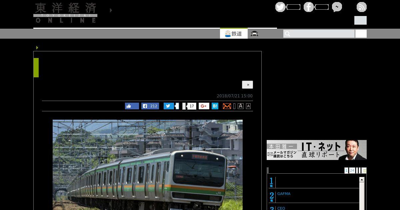Open the IT・ネット 直球リポート banner
The height and width of the screenshot is (210, 400).
pos(317,150)
